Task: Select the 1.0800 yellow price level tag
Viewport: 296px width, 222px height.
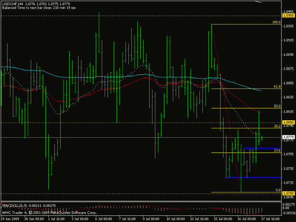Action: click(x=288, y=123)
